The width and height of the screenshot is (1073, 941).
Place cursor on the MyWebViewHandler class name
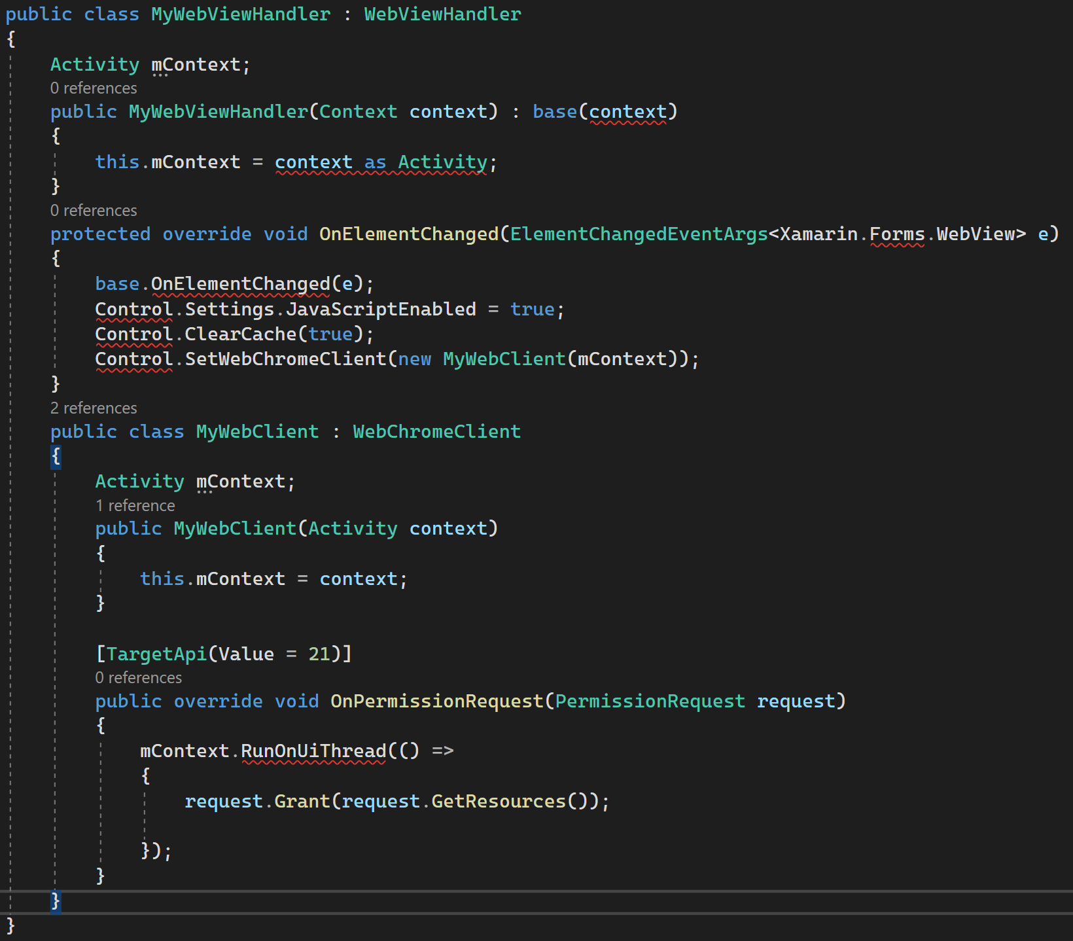[x=240, y=14]
